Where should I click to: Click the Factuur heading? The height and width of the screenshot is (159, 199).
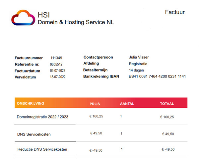click(x=175, y=12)
